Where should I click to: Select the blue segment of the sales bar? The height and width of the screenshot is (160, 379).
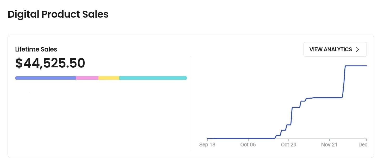pos(45,78)
